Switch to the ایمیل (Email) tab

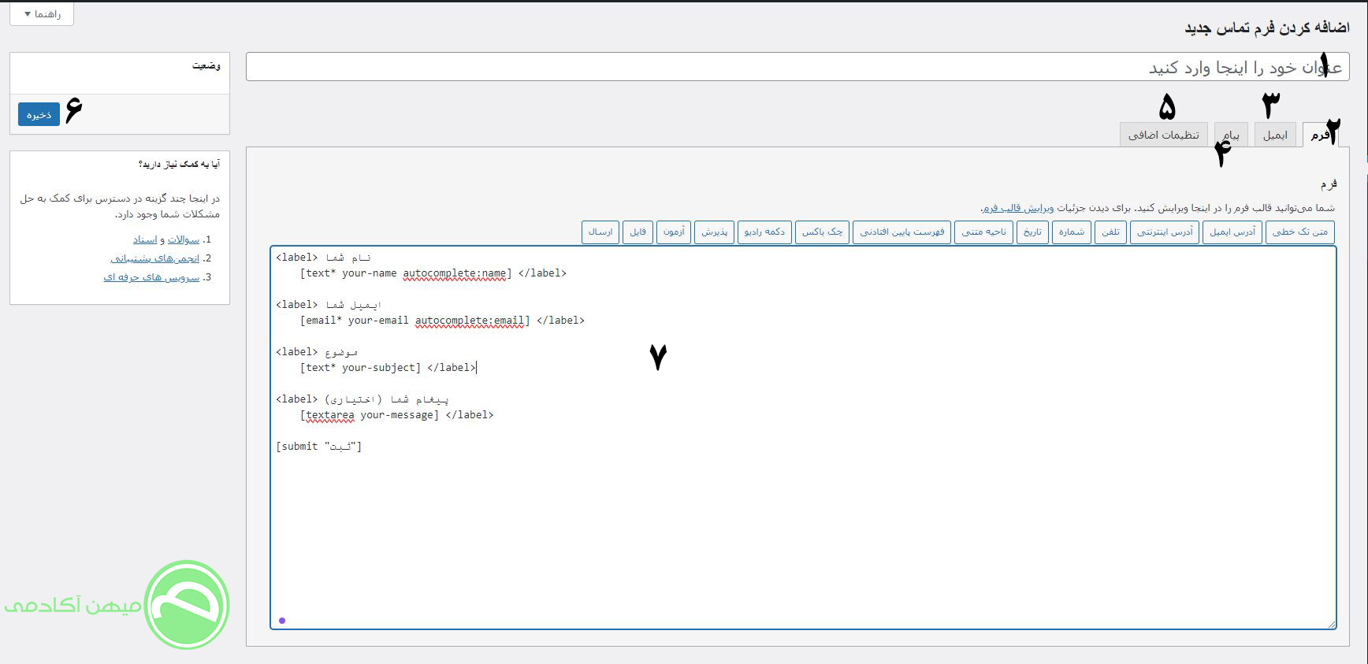pyautogui.click(x=1274, y=135)
